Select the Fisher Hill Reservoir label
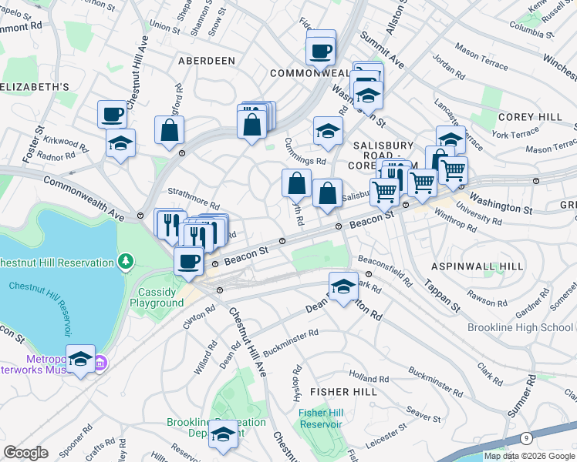 point(321,419)
